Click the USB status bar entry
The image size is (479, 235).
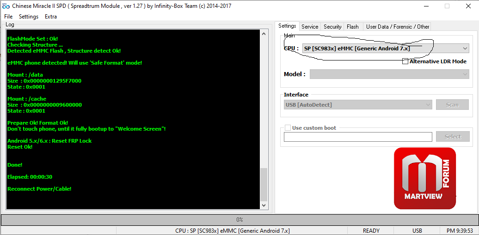coord(417,231)
